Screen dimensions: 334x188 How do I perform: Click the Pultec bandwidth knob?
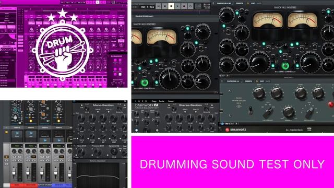point(289,112)
